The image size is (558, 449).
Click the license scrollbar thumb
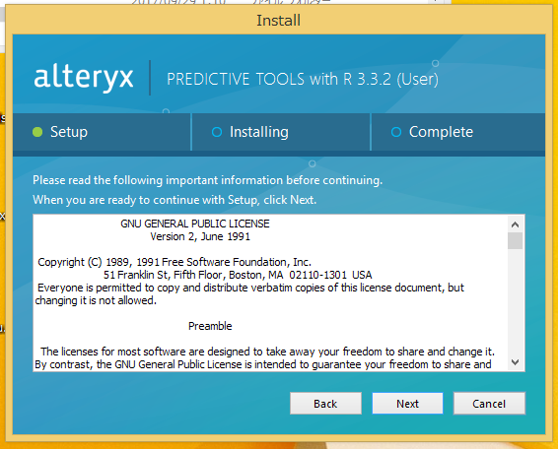pos(515,240)
